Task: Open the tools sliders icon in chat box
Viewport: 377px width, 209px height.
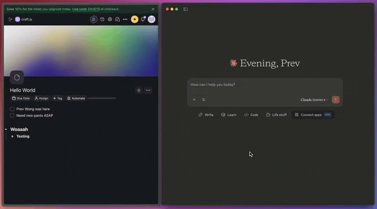Action: tap(203, 100)
